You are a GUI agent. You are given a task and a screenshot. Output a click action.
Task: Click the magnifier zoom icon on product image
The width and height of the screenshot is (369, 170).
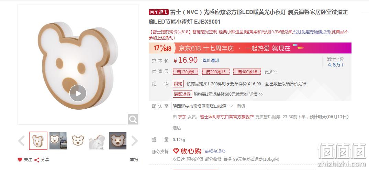coord(133,119)
